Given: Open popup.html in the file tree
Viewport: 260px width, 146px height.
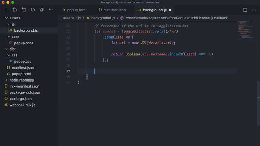Looking at the screenshot, I should click(x=22, y=74).
